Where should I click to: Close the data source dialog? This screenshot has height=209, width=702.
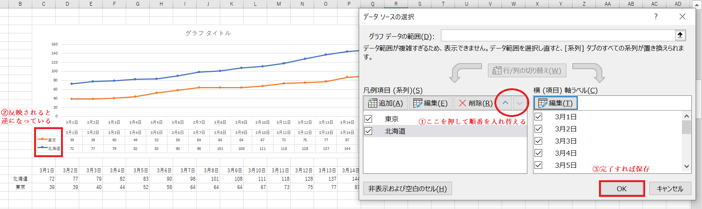682,17
